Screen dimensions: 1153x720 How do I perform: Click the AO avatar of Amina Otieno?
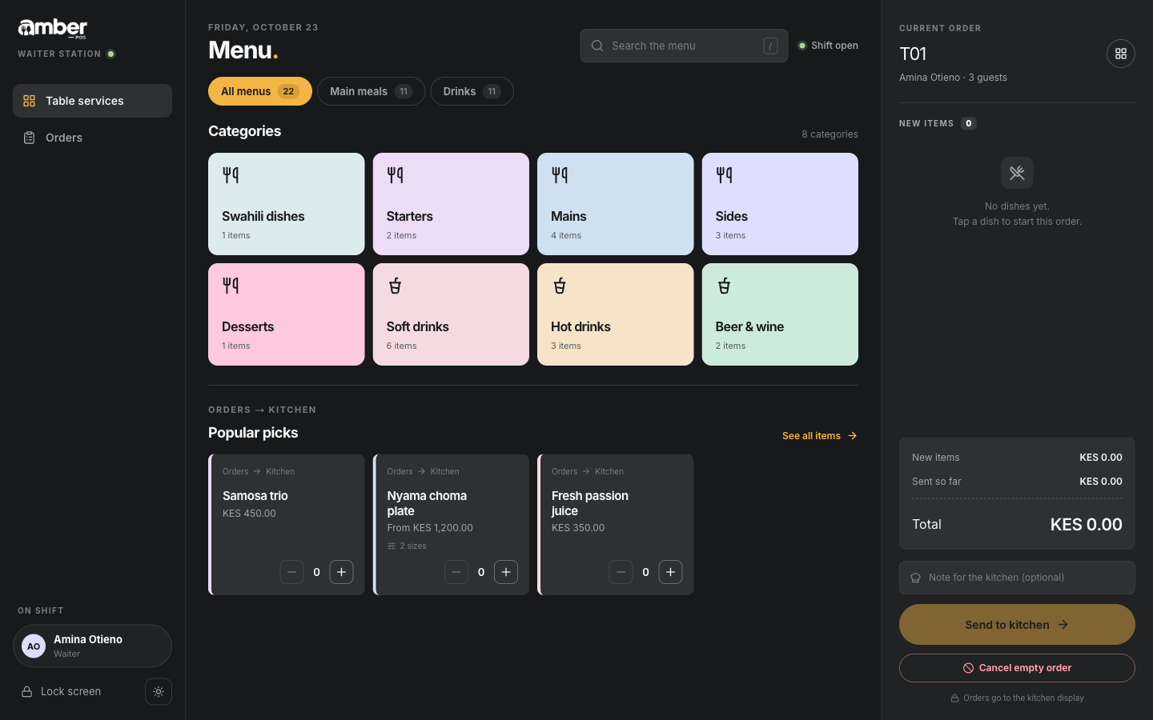click(34, 646)
